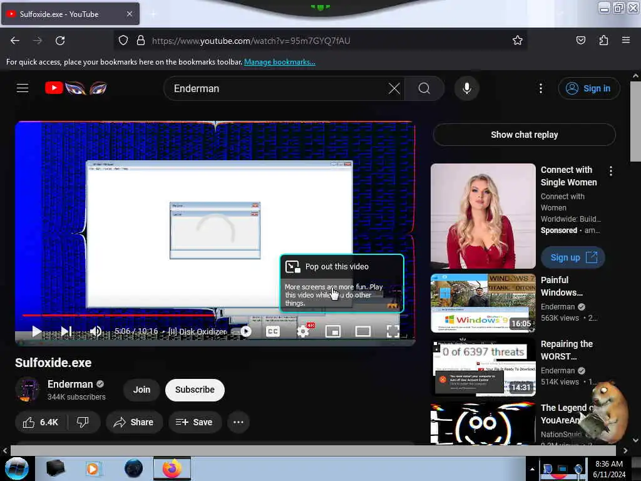641x481 pixels.
Task: Dislike the Sulfoxide.exe video
Action: coord(83,422)
